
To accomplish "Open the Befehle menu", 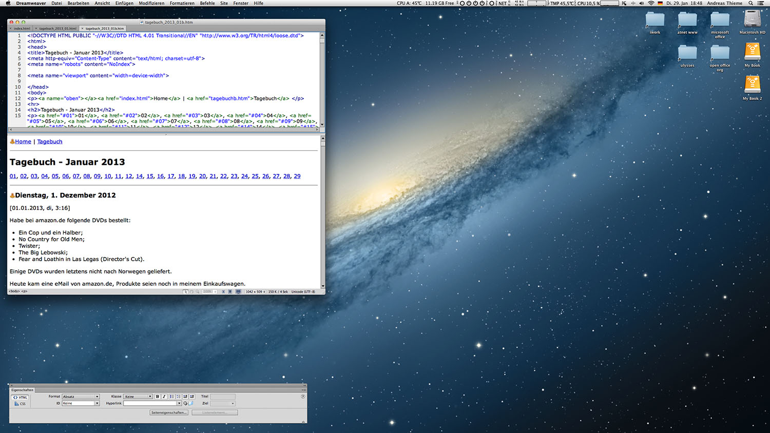I will pos(207,3).
